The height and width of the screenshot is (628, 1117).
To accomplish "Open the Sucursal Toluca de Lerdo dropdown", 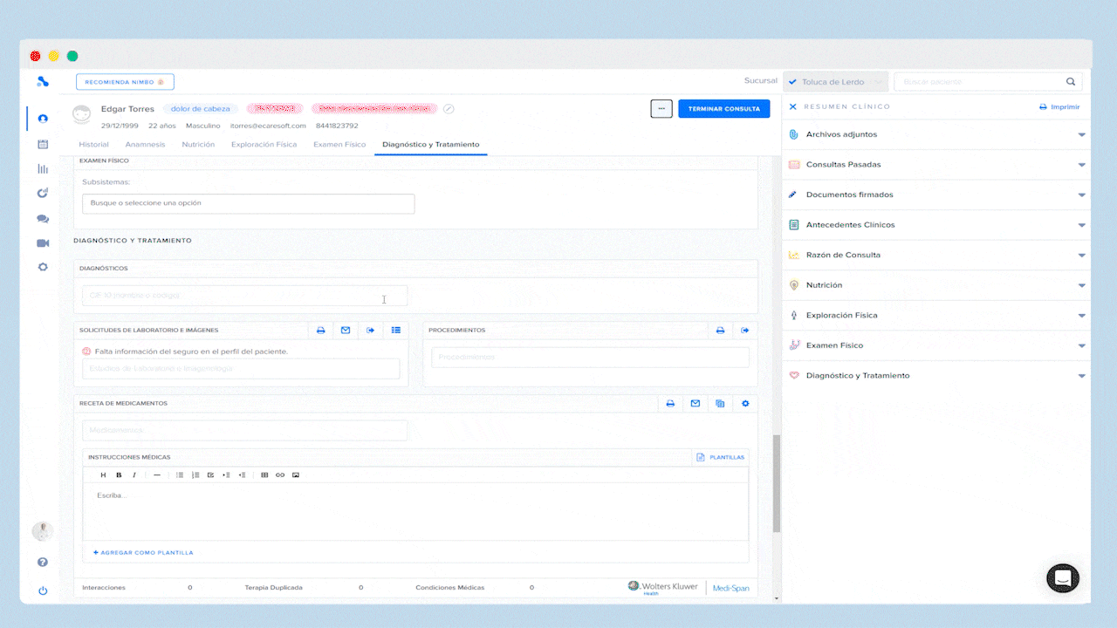I will (x=835, y=82).
